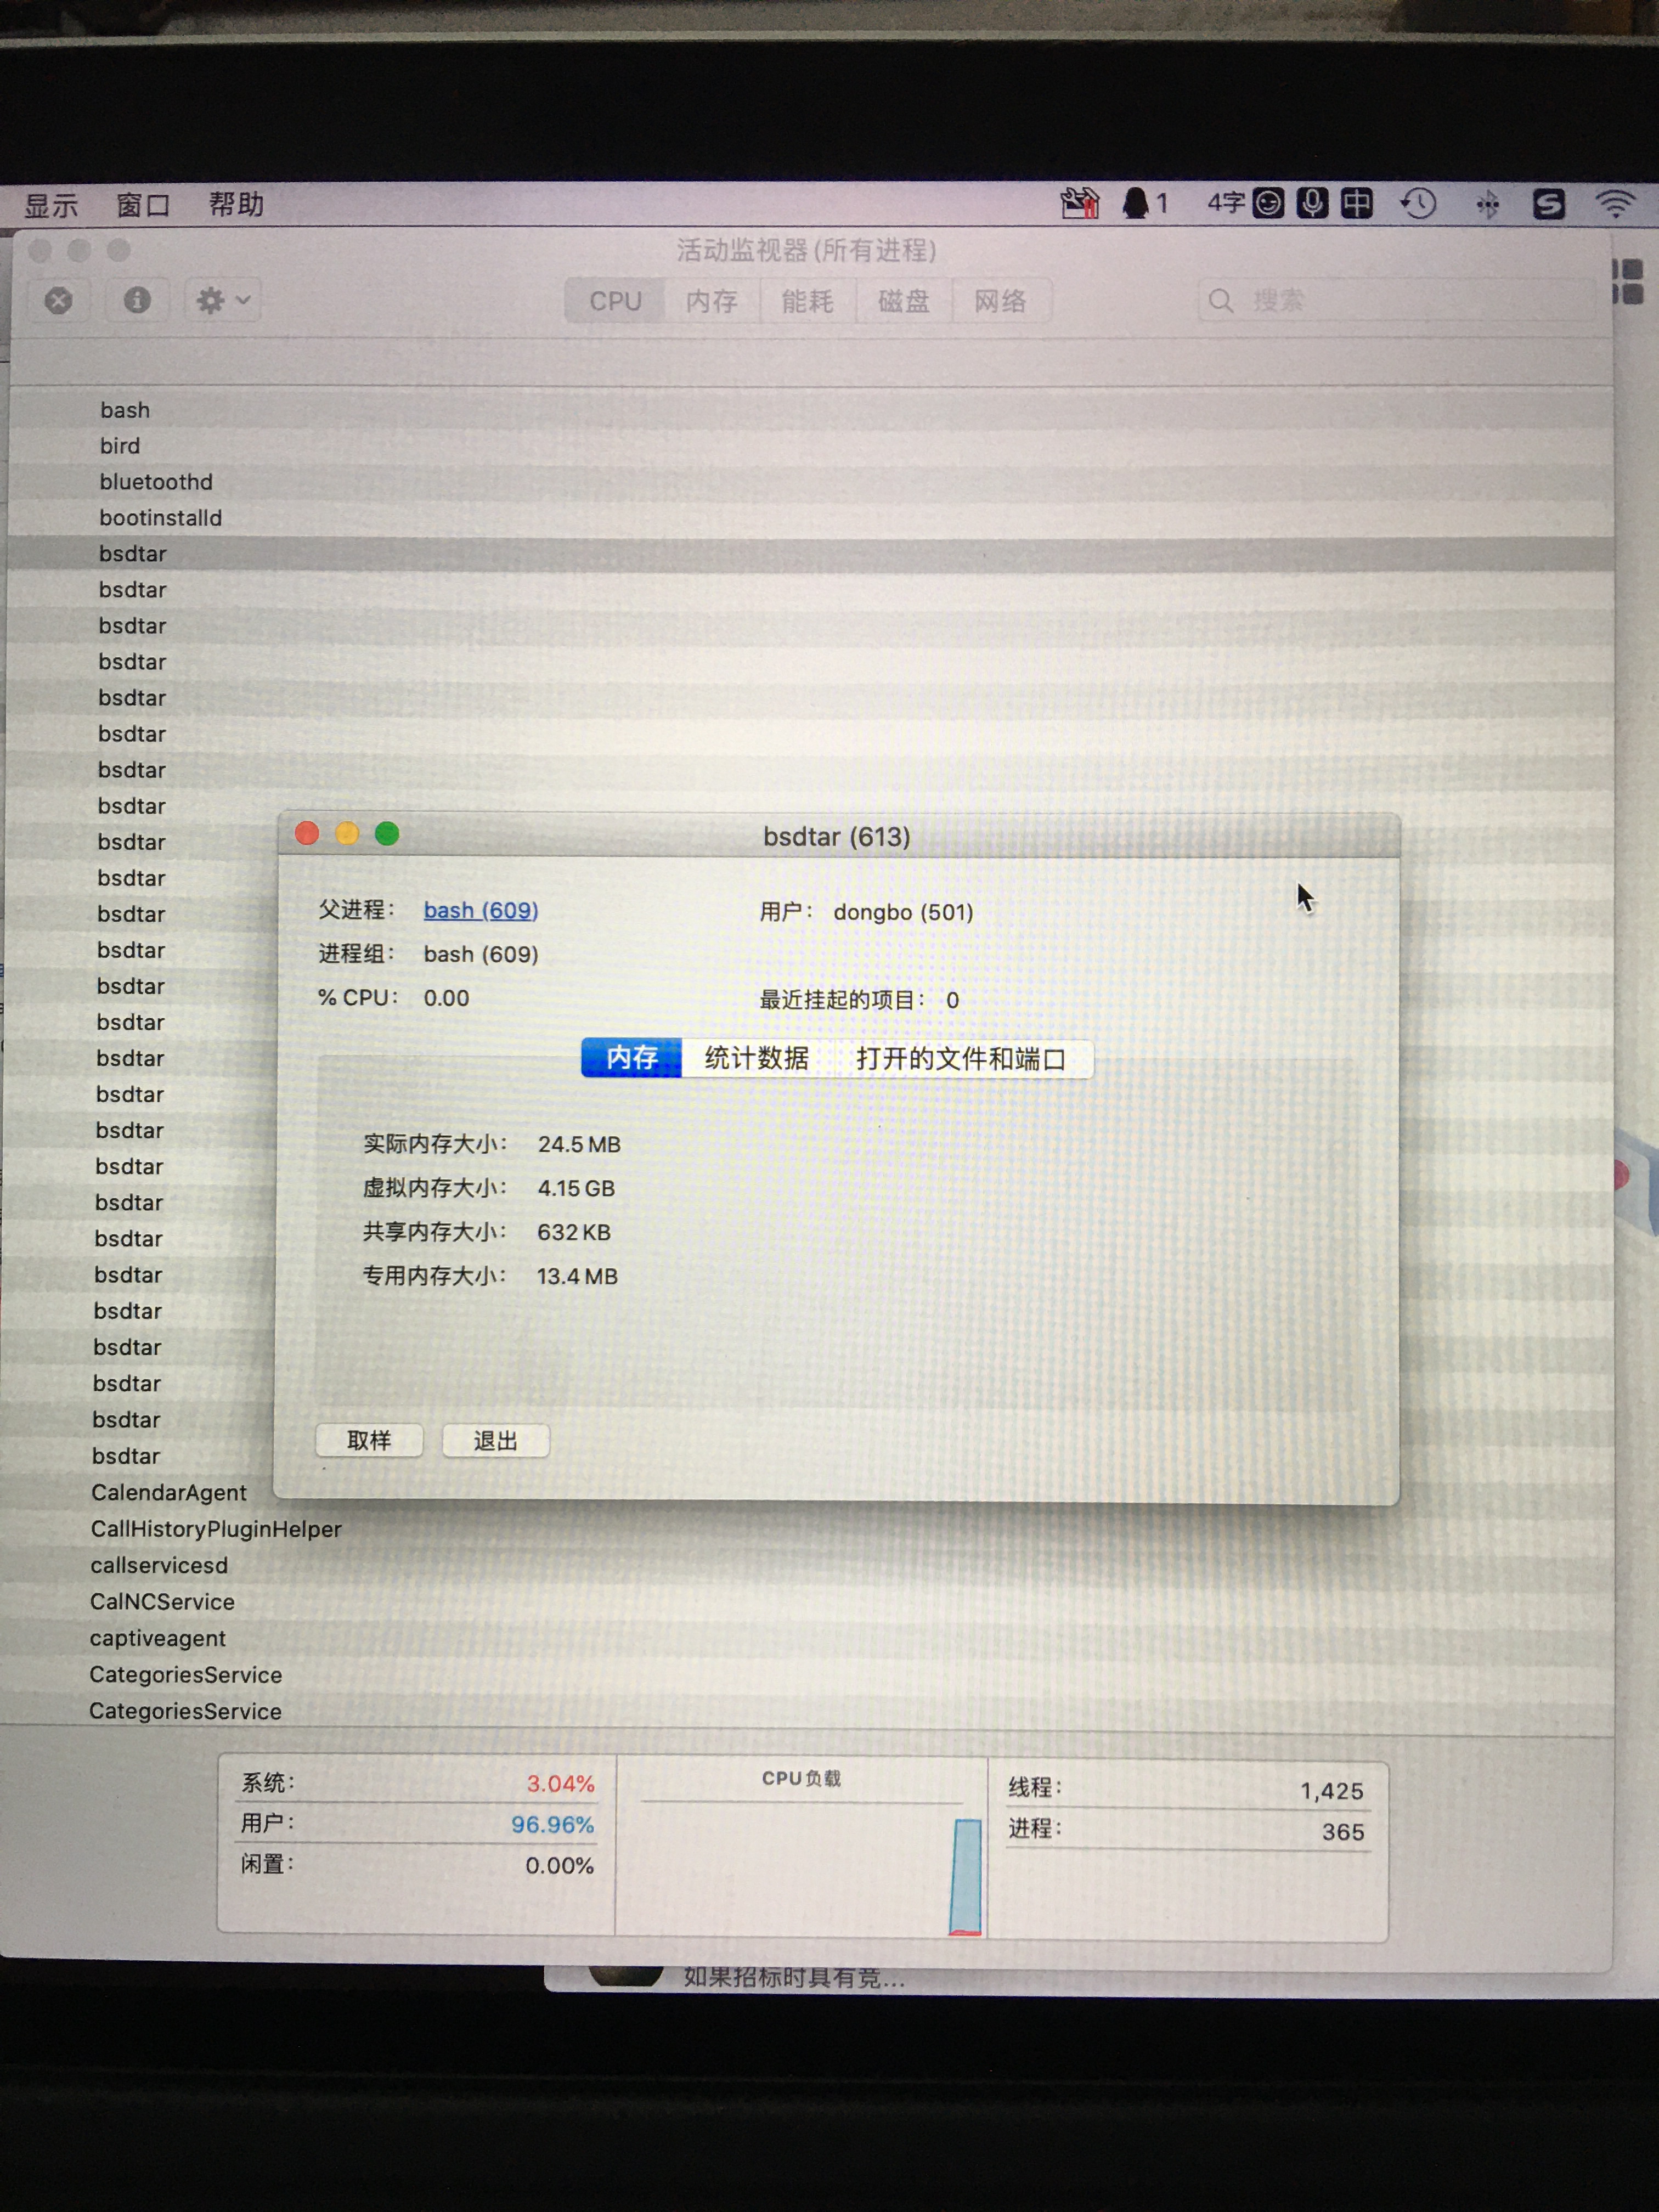The width and height of the screenshot is (1659, 2212).
Task: Click the QQ penguin notification icon
Action: [1135, 204]
